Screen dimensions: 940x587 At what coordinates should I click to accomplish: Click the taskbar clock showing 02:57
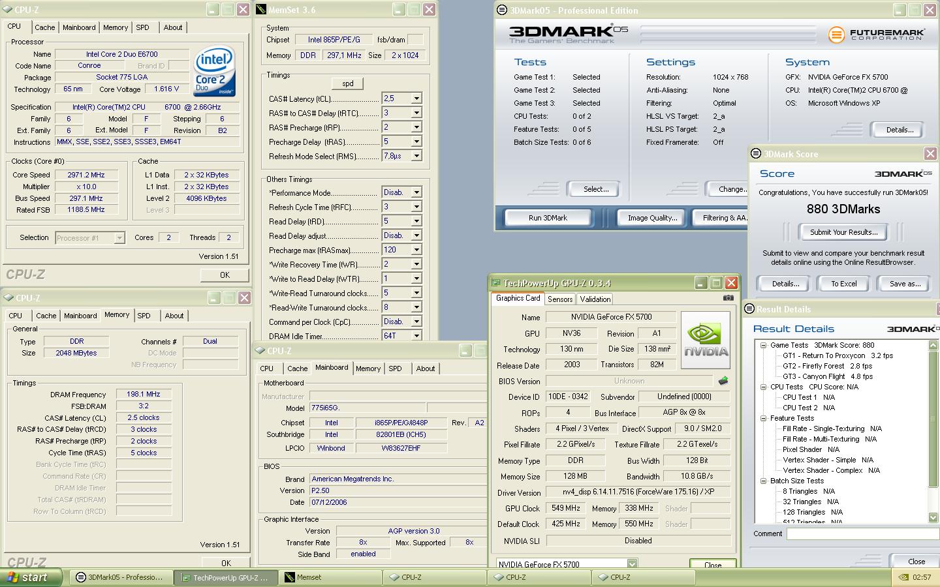pyautogui.click(x=922, y=577)
